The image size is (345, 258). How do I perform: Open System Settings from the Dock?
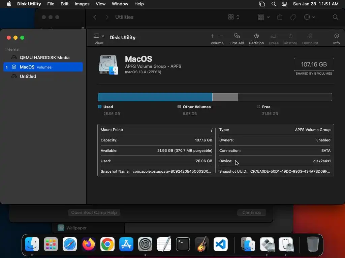(x=145, y=244)
